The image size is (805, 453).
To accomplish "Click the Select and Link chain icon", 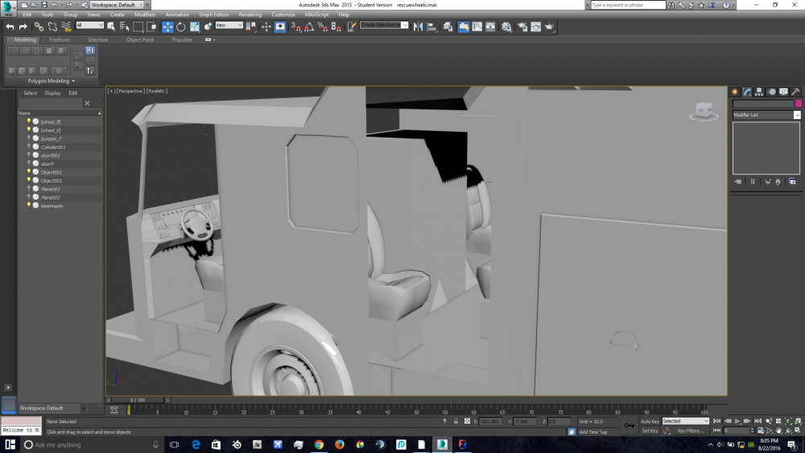I will point(39,27).
